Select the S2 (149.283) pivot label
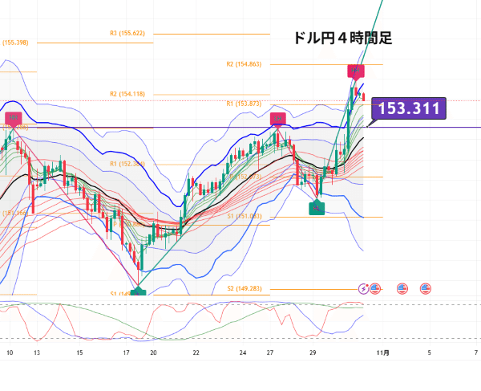This screenshot has height=391, width=481. tap(245, 288)
